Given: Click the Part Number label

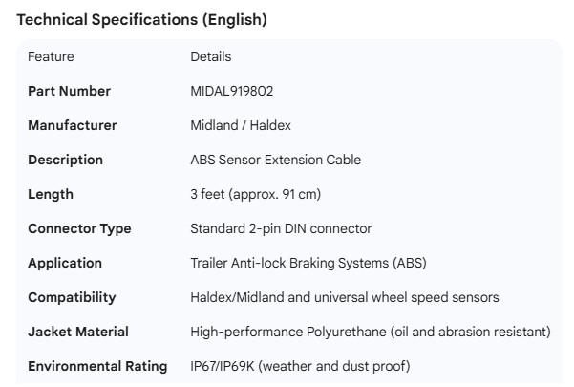Looking at the screenshot, I should (x=69, y=92).
